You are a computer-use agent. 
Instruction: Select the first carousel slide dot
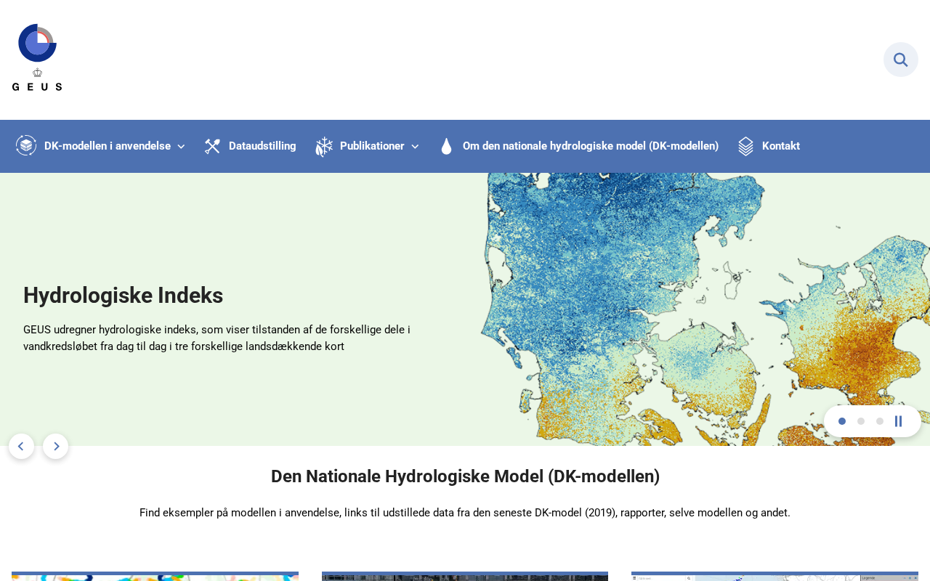point(842,421)
